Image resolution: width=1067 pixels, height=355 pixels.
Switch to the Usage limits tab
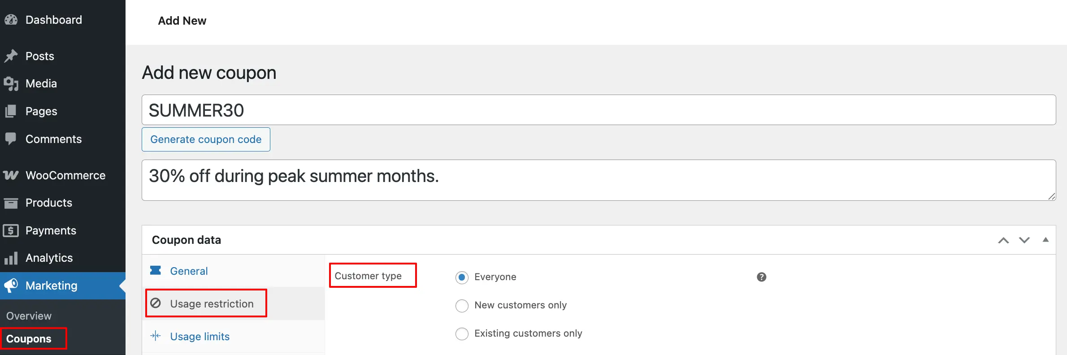(200, 336)
